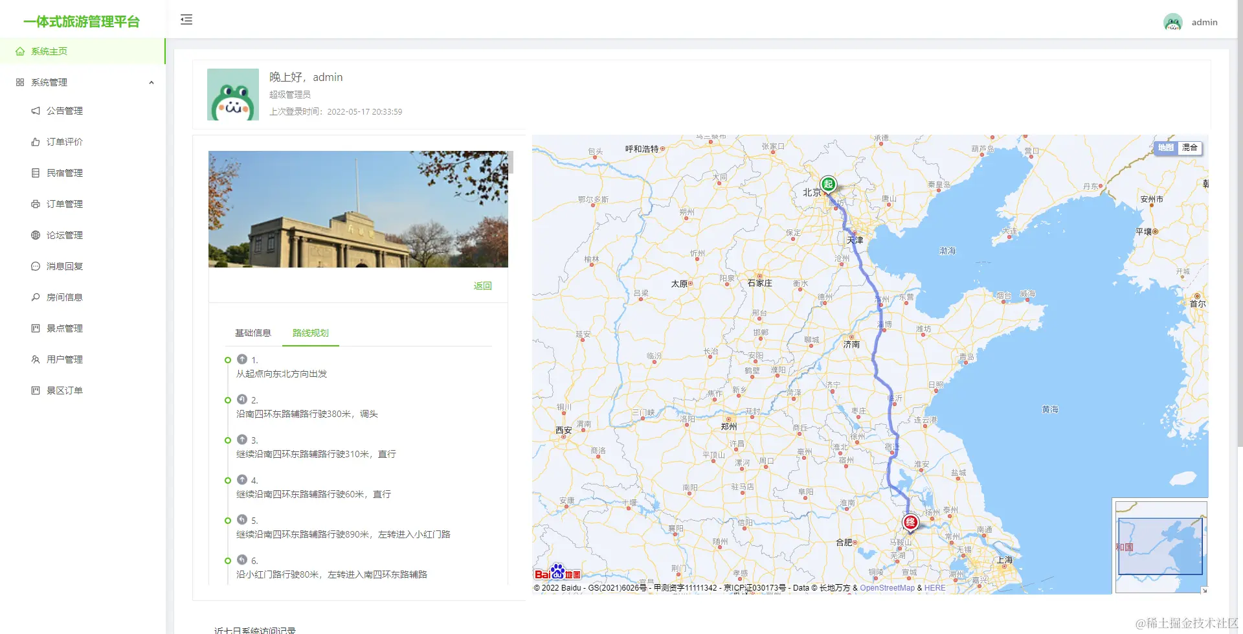Click the chat bubble icon for 消息回复
The width and height of the screenshot is (1243, 634).
click(x=36, y=266)
